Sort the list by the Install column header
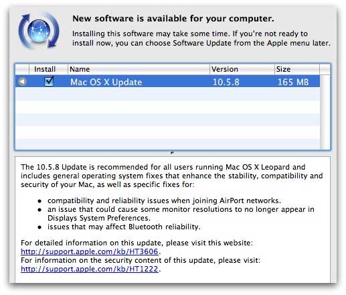Viewport: 346px width, 295px height. click(48, 69)
